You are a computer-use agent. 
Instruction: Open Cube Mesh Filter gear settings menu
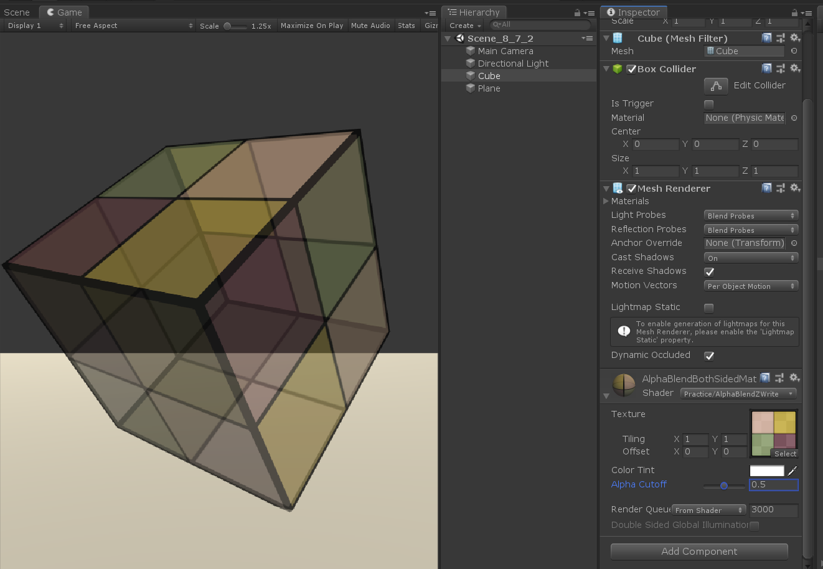pyautogui.click(x=795, y=38)
